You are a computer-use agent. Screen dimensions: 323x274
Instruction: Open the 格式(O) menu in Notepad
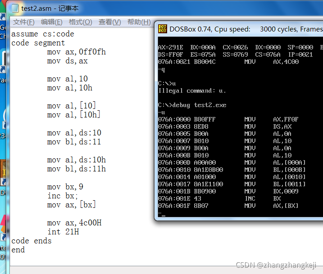point(80,22)
